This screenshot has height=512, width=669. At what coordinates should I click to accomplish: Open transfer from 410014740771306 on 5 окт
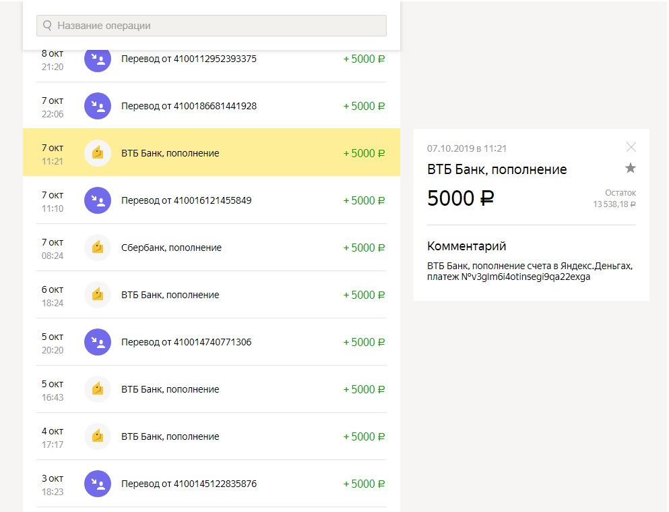(211, 342)
